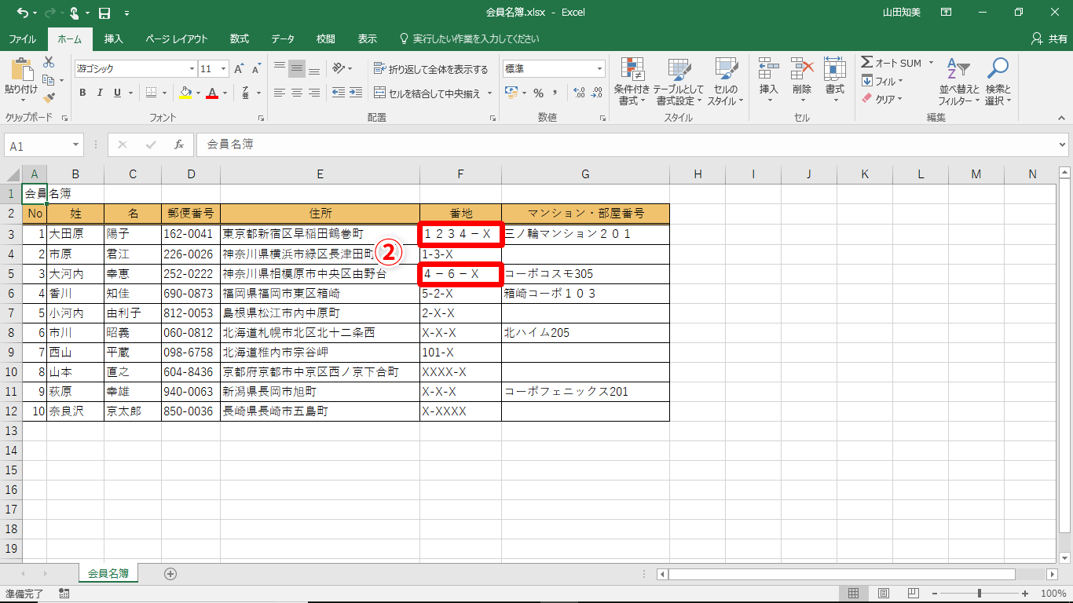Switch to the 校閲 ribbon tab

point(326,38)
